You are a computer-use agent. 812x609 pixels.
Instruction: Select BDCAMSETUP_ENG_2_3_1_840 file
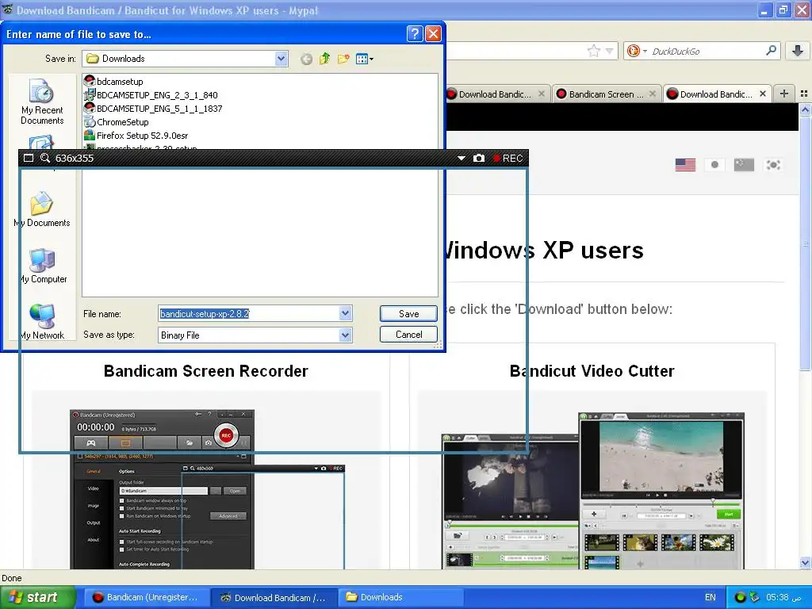point(151,95)
